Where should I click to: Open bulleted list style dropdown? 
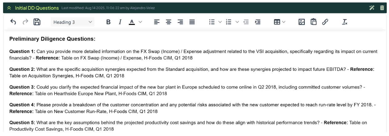[220, 22]
